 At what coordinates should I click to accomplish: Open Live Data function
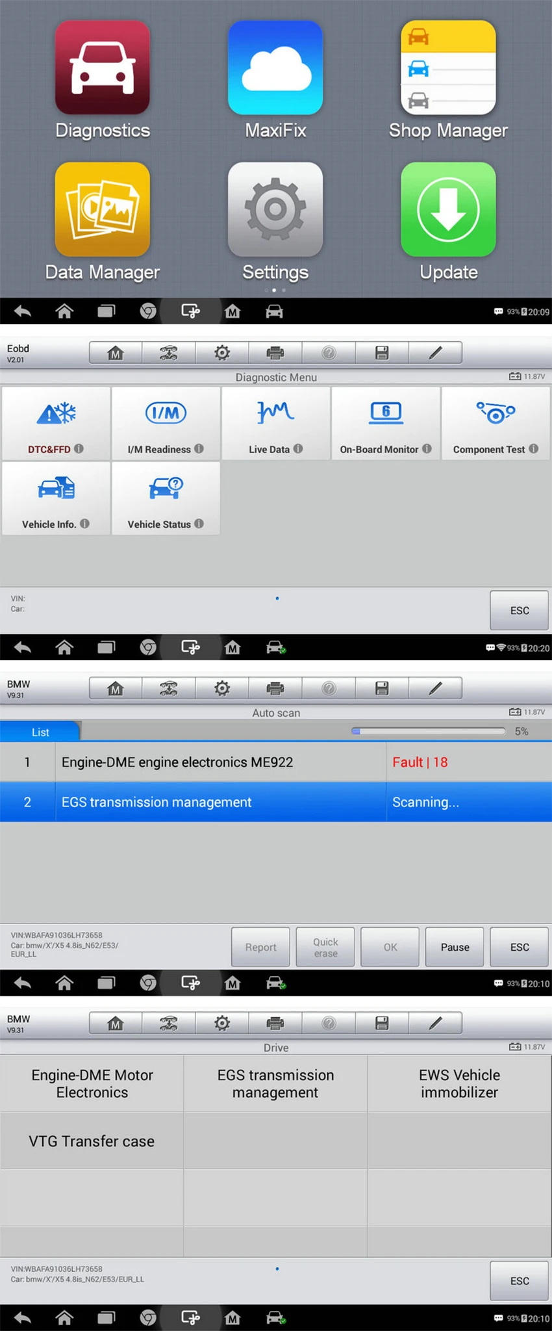click(x=275, y=424)
